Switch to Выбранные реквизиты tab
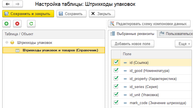This screenshot has width=193, height=108. (132, 34)
